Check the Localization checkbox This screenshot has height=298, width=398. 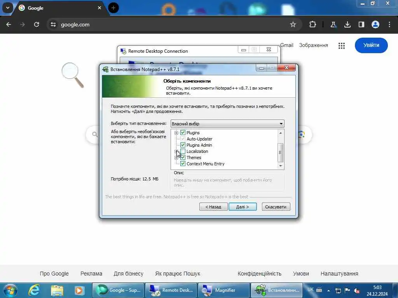[183, 151]
